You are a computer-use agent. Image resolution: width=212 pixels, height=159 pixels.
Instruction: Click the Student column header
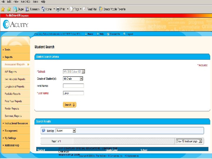41,150
